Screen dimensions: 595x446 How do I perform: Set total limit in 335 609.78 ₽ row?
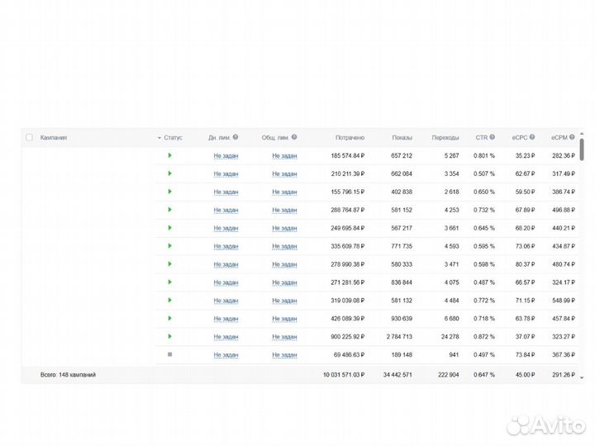point(284,246)
